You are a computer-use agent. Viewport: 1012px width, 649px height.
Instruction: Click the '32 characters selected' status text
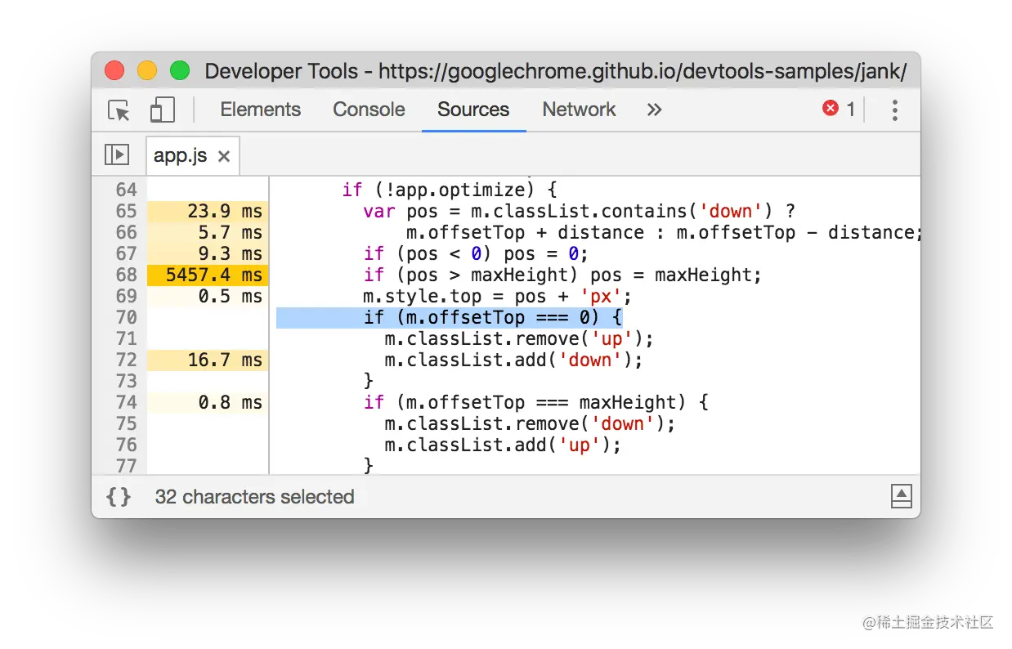[254, 496]
